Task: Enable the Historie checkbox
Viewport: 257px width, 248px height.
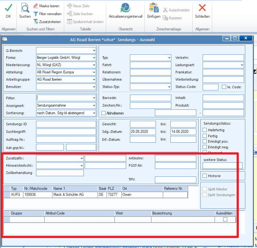Action: pyautogui.click(x=205, y=176)
